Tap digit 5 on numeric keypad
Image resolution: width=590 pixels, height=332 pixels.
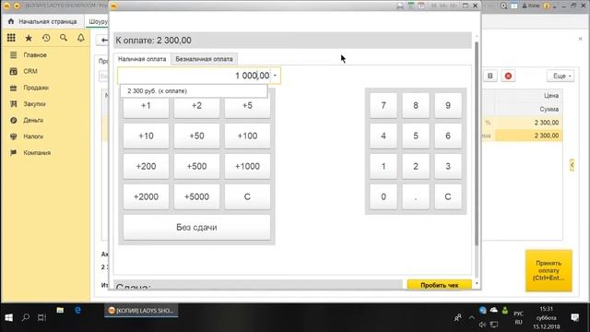tap(416, 136)
